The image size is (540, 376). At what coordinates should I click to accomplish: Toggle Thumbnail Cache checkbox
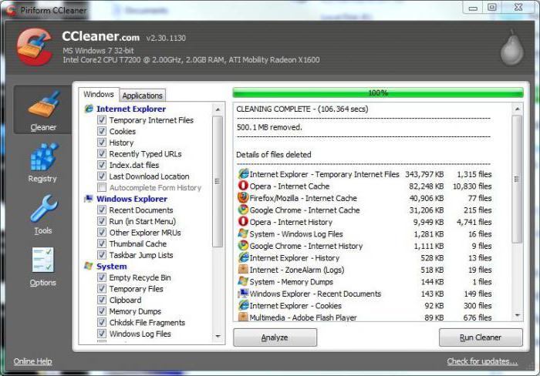pyautogui.click(x=102, y=243)
